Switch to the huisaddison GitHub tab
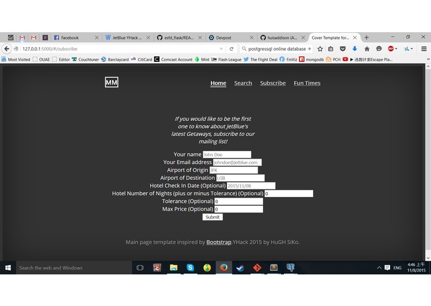Screen dimensions: 431x306 pyautogui.click(x=282, y=38)
